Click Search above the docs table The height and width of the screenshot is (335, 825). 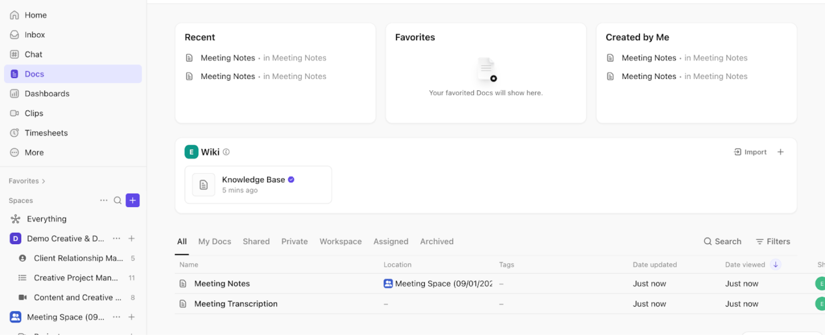tap(722, 241)
